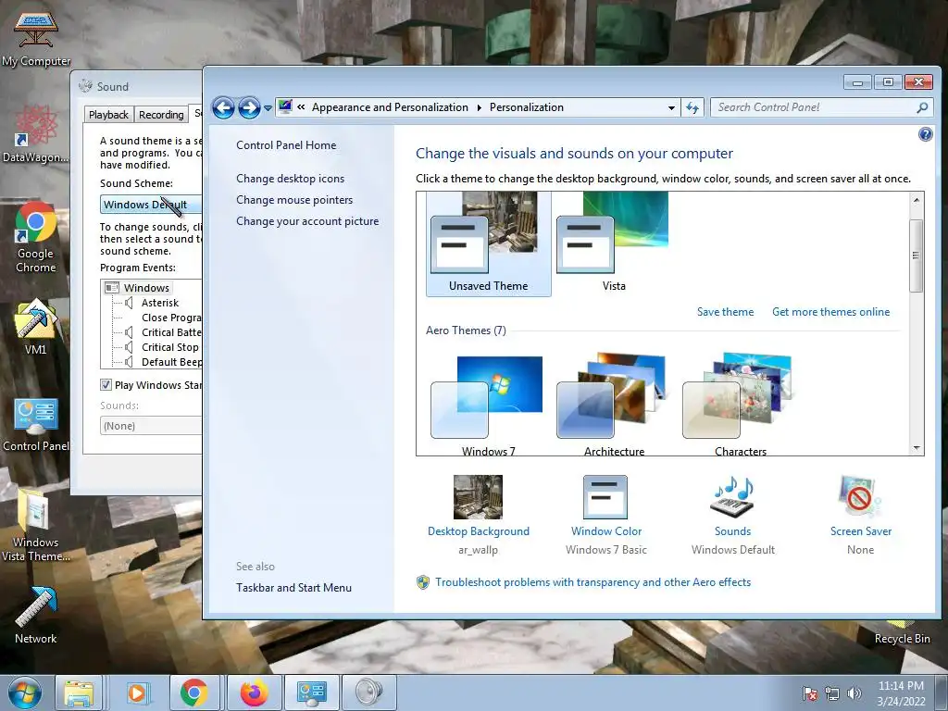This screenshot has height=711, width=948.
Task: Go forward in Personalization window
Action: 249,108
